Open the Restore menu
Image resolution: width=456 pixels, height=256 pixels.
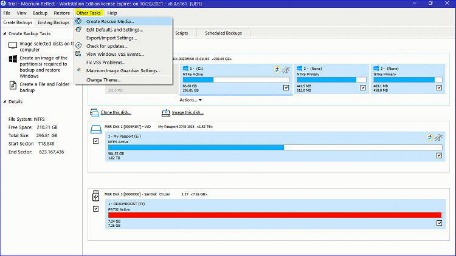pyautogui.click(x=61, y=13)
